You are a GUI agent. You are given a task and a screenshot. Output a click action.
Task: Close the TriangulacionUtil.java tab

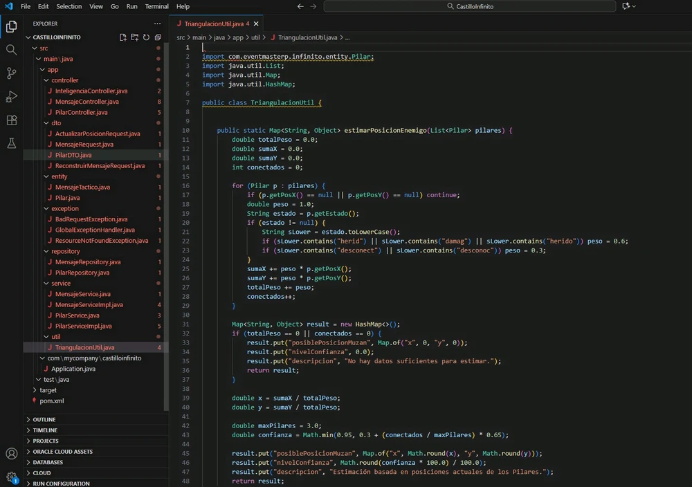tap(257, 24)
